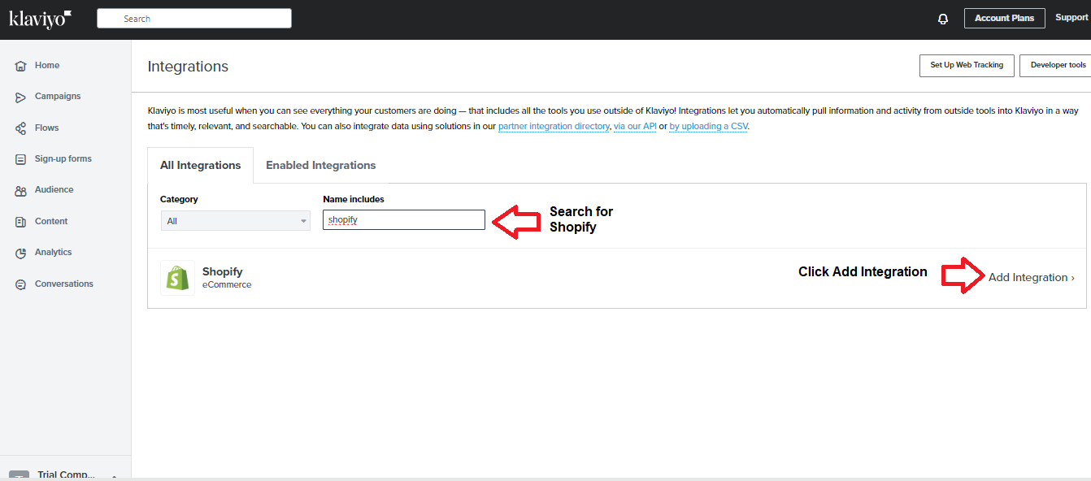Click the Conversations chat icon
The height and width of the screenshot is (481, 1091).
(21, 284)
